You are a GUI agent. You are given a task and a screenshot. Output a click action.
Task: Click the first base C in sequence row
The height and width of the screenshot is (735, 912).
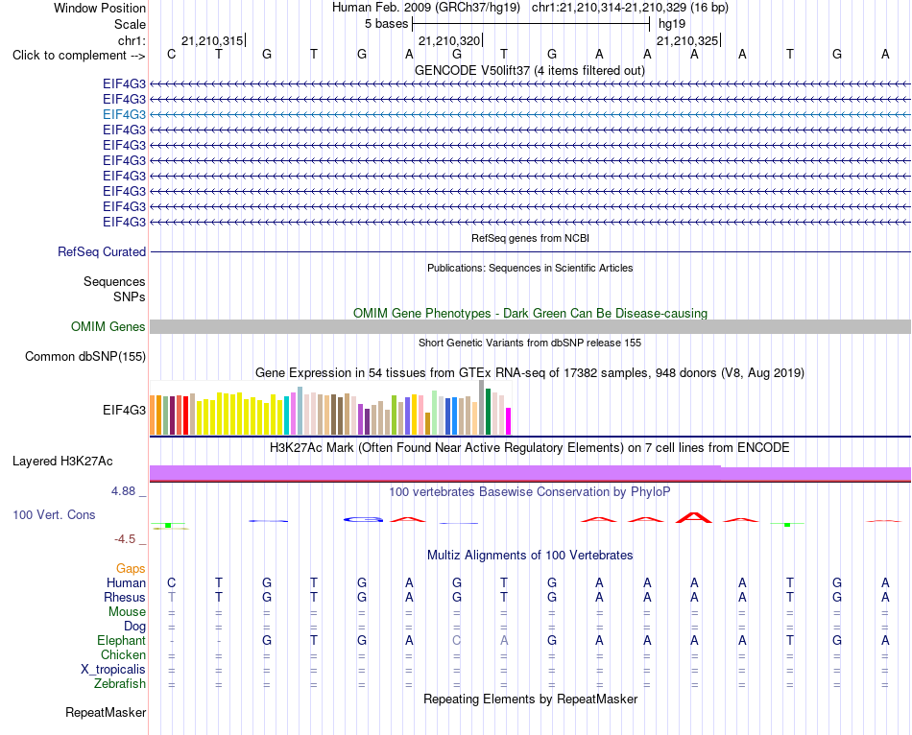point(171,54)
